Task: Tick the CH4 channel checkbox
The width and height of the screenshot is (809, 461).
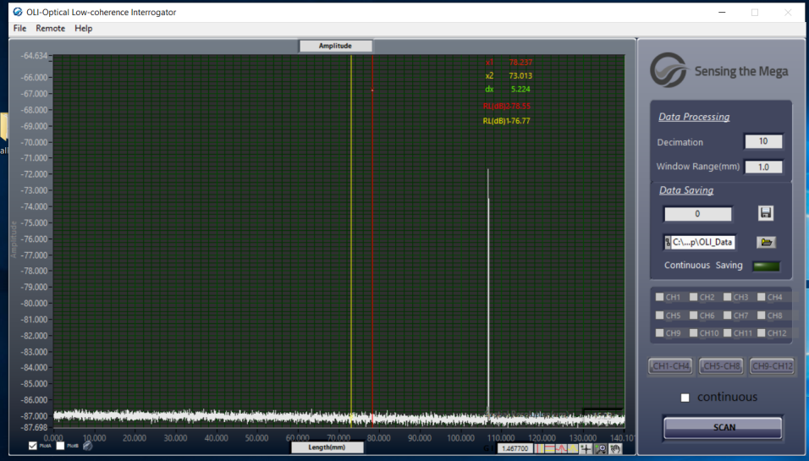Action: tap(761, 297)
